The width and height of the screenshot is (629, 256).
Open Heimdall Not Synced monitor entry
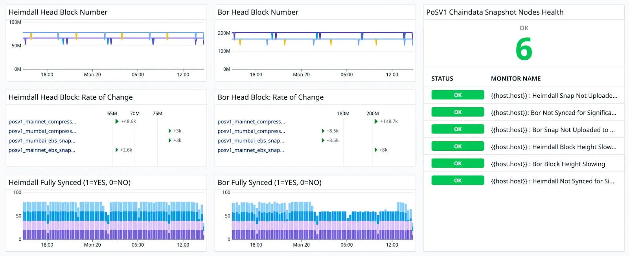tap(552, 181)
